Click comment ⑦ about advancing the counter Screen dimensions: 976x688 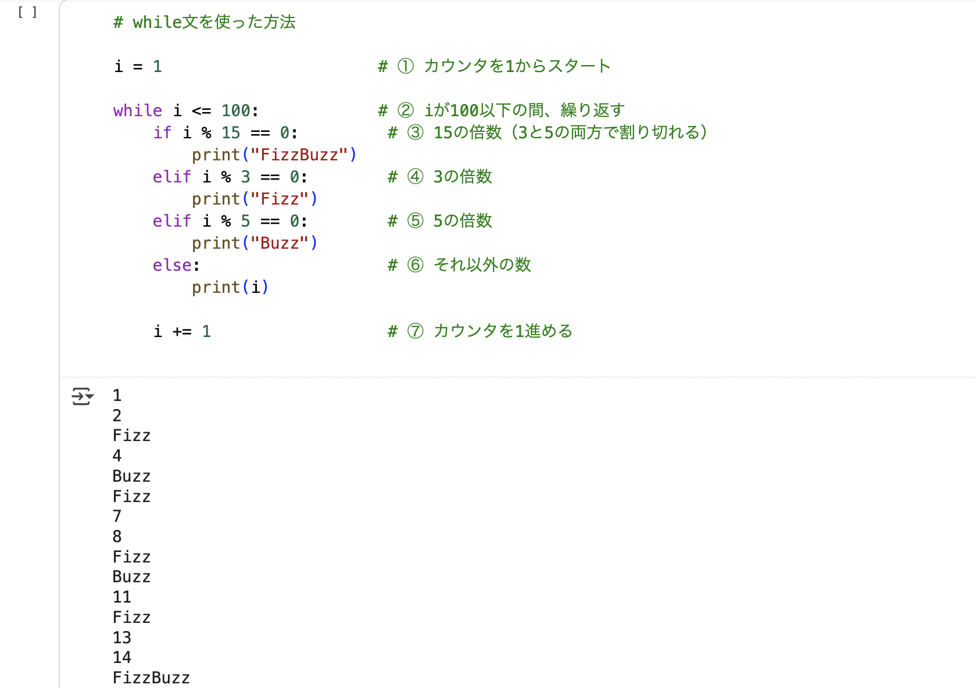pos(480,331)
